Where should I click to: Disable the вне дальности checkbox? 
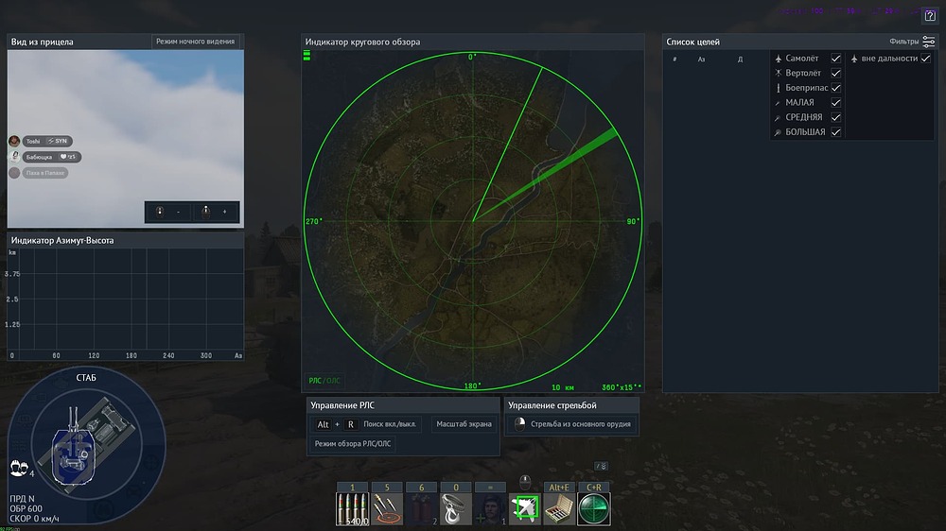pos(925,59)
